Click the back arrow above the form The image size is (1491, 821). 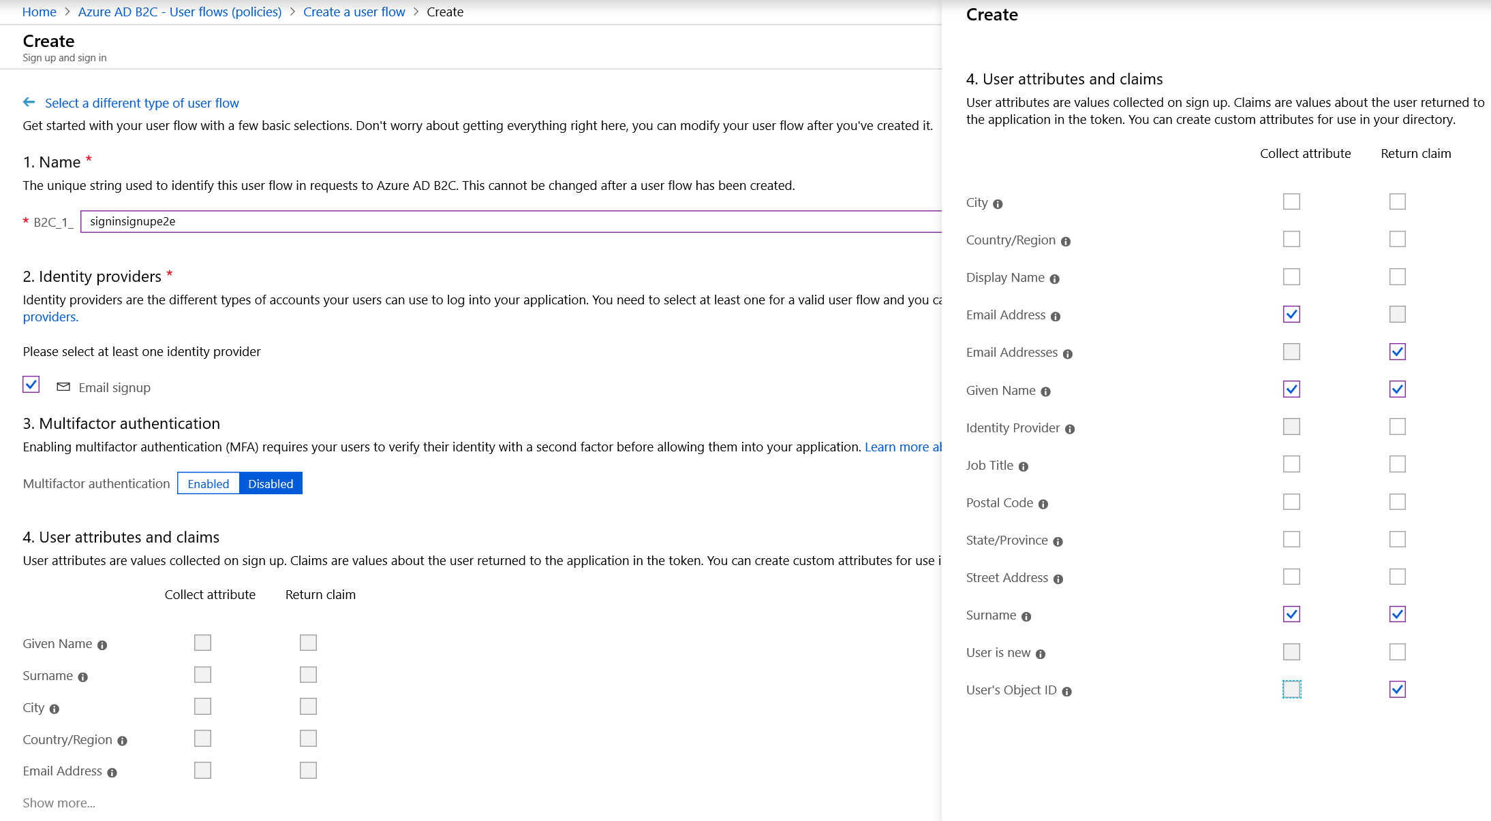tap(29, 102)
